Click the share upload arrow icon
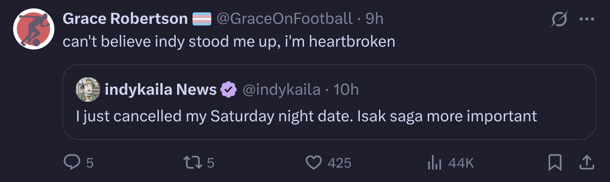This screenshot has width=610, height=182. pyautogui.click(x=586, y=162)
